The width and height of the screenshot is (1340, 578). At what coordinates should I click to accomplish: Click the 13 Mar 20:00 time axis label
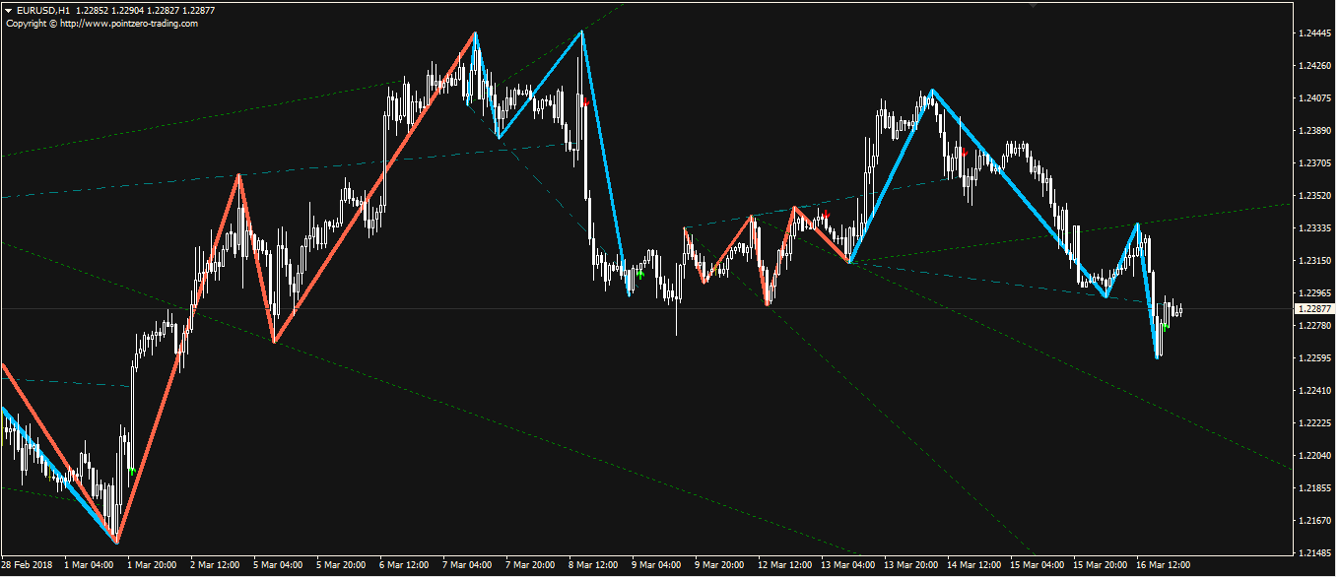pyautogui.click(x=911, y=565)
